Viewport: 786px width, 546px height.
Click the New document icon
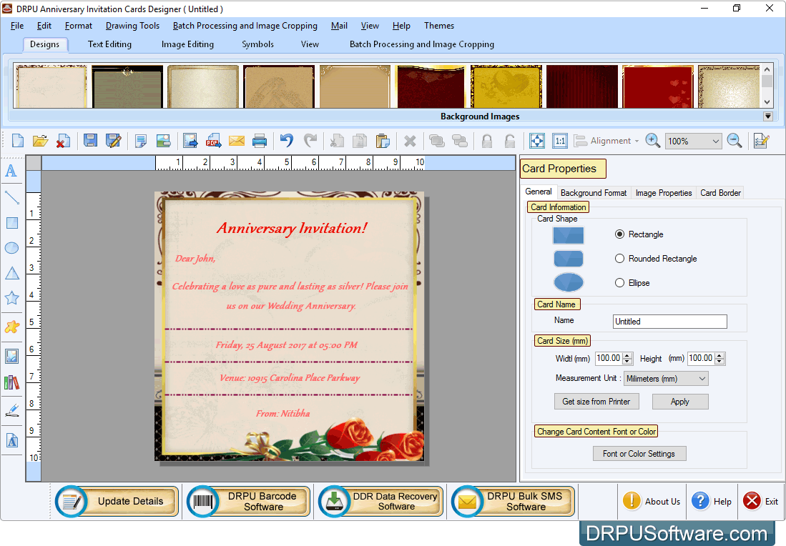[x=18, y=141]
